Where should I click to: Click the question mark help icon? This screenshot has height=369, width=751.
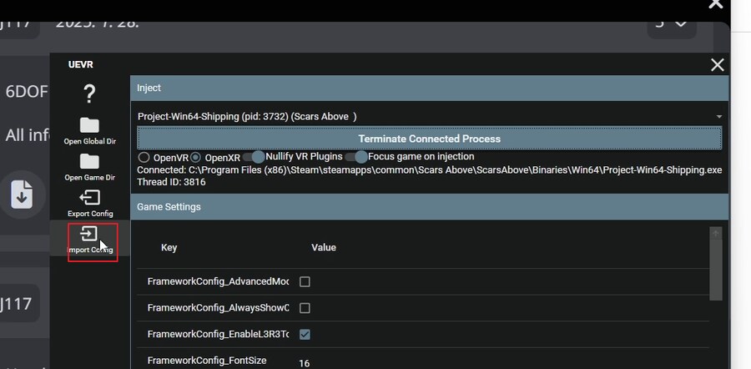pyautogui.click(x=89, y=94)
